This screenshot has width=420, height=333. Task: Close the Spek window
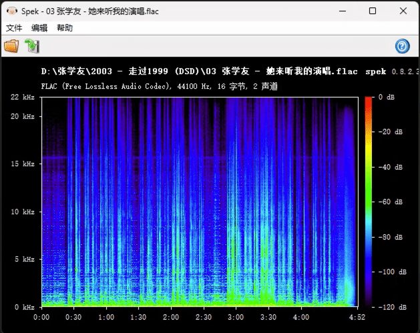tap(403, 11)
